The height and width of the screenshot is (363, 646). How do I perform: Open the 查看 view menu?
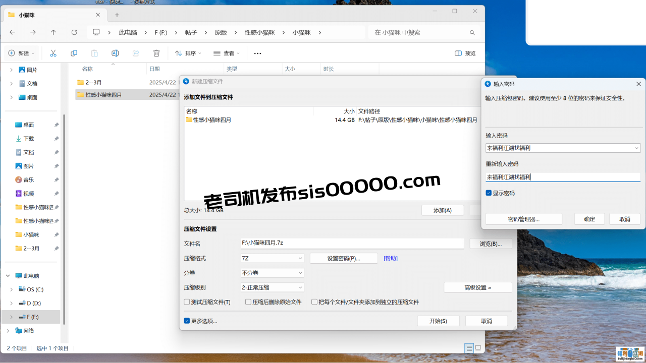[226, 53]
